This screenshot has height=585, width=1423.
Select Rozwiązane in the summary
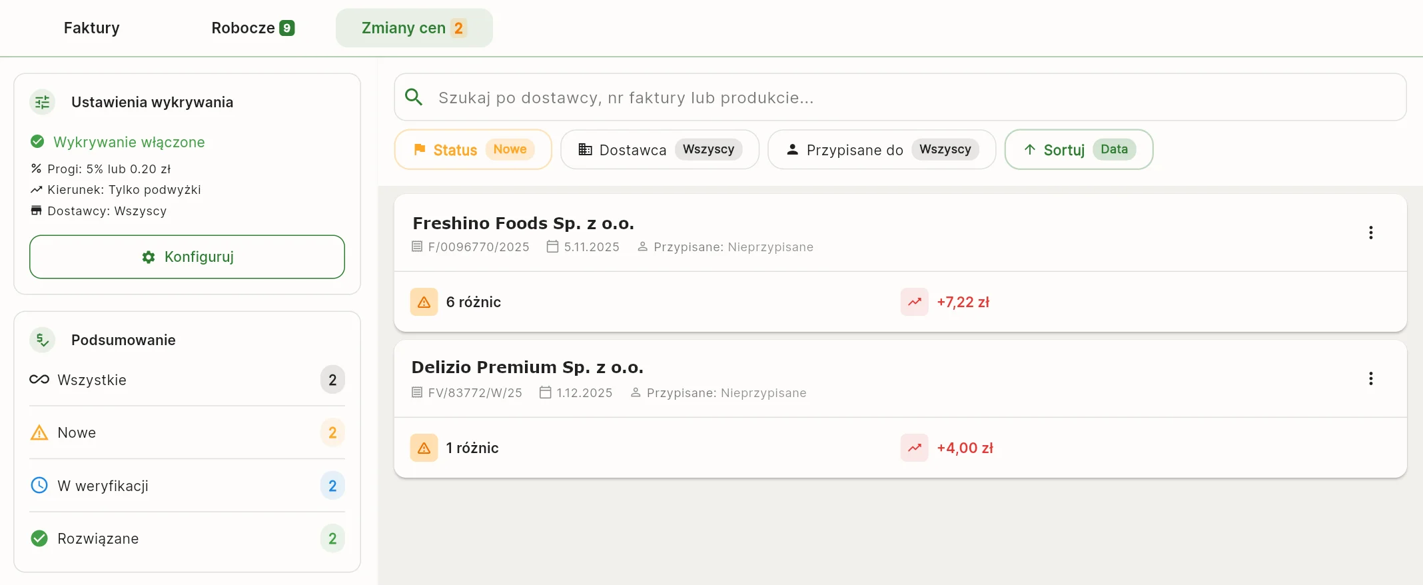point(187,538)
